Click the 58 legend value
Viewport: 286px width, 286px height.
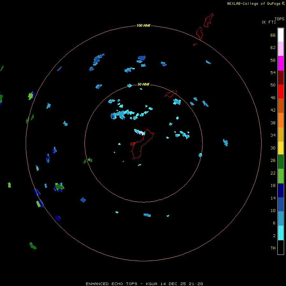(x=273, y=60)
